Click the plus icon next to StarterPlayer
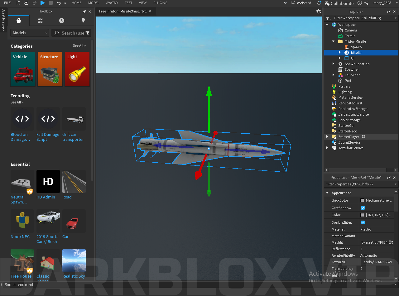 point(363,137)
